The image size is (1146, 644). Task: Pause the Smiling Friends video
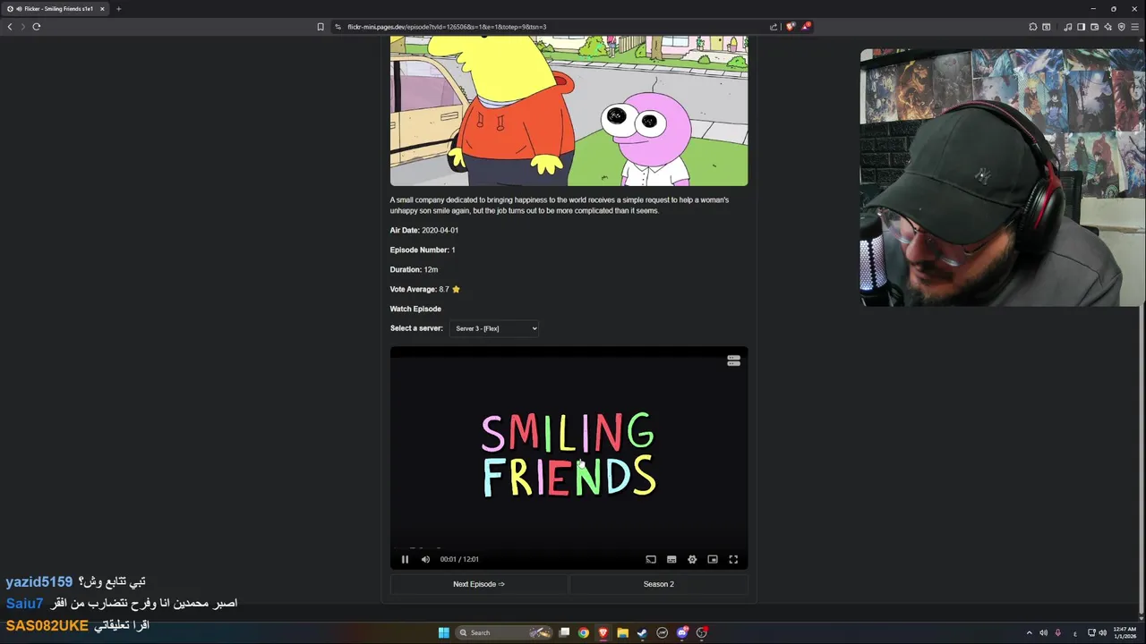point(405,559)
